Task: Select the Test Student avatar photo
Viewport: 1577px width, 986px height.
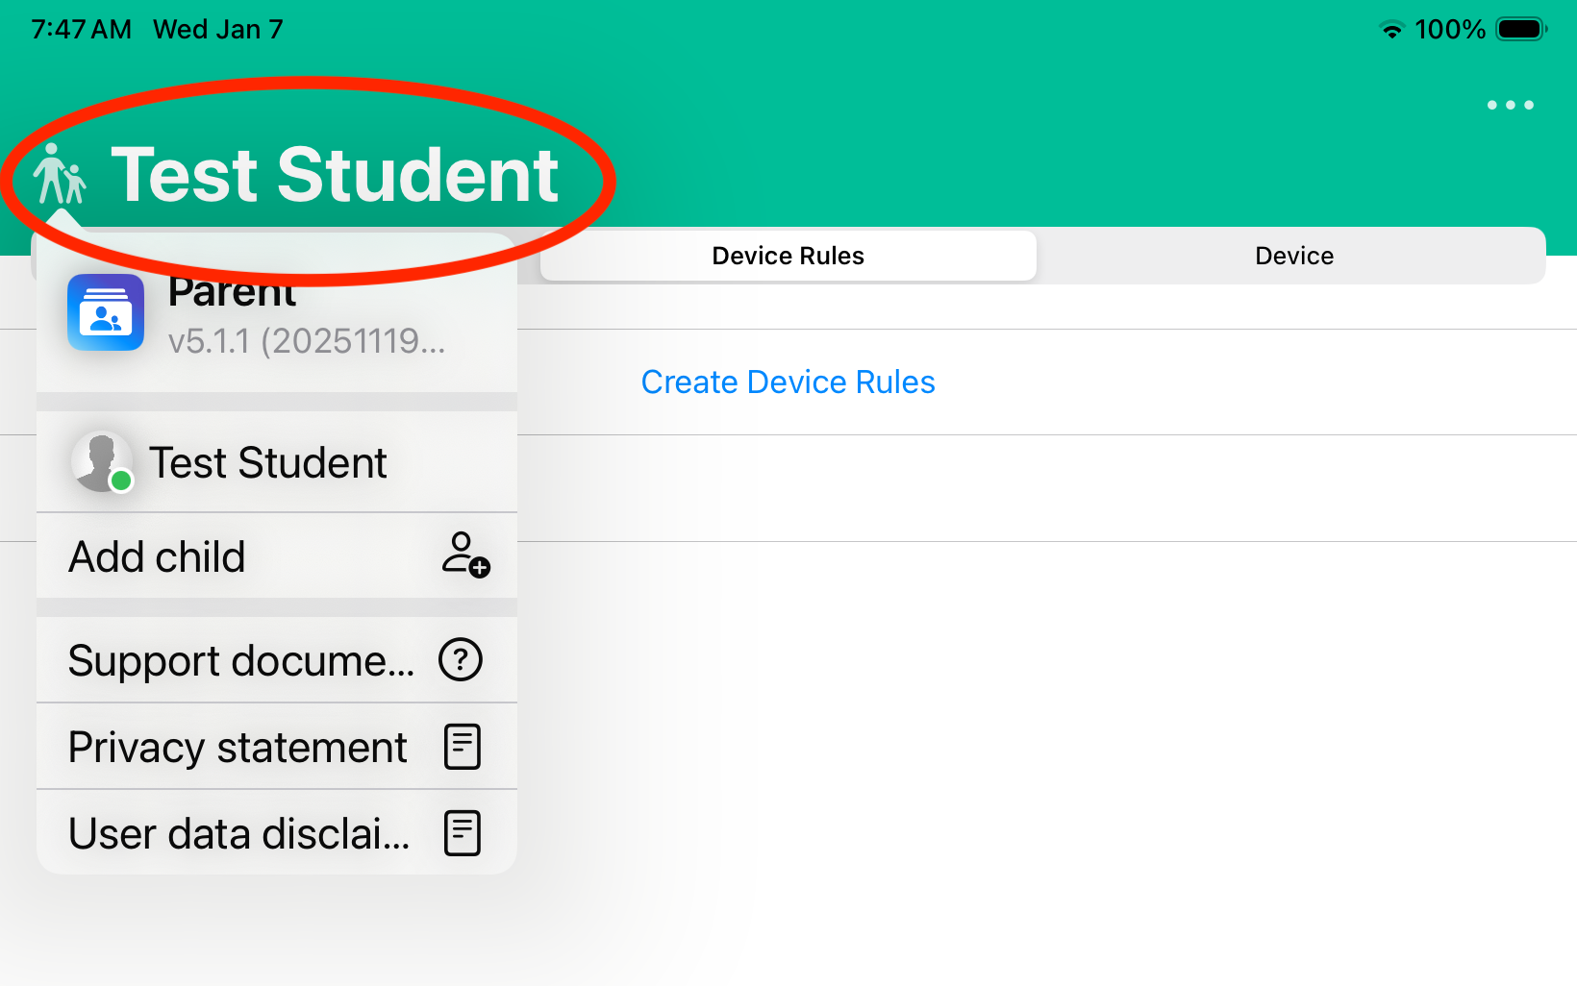Action: [x=102, y=461]
